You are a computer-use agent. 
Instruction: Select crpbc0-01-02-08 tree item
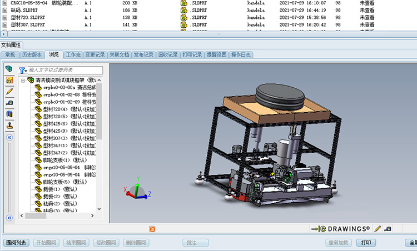[x=69, y=94]
